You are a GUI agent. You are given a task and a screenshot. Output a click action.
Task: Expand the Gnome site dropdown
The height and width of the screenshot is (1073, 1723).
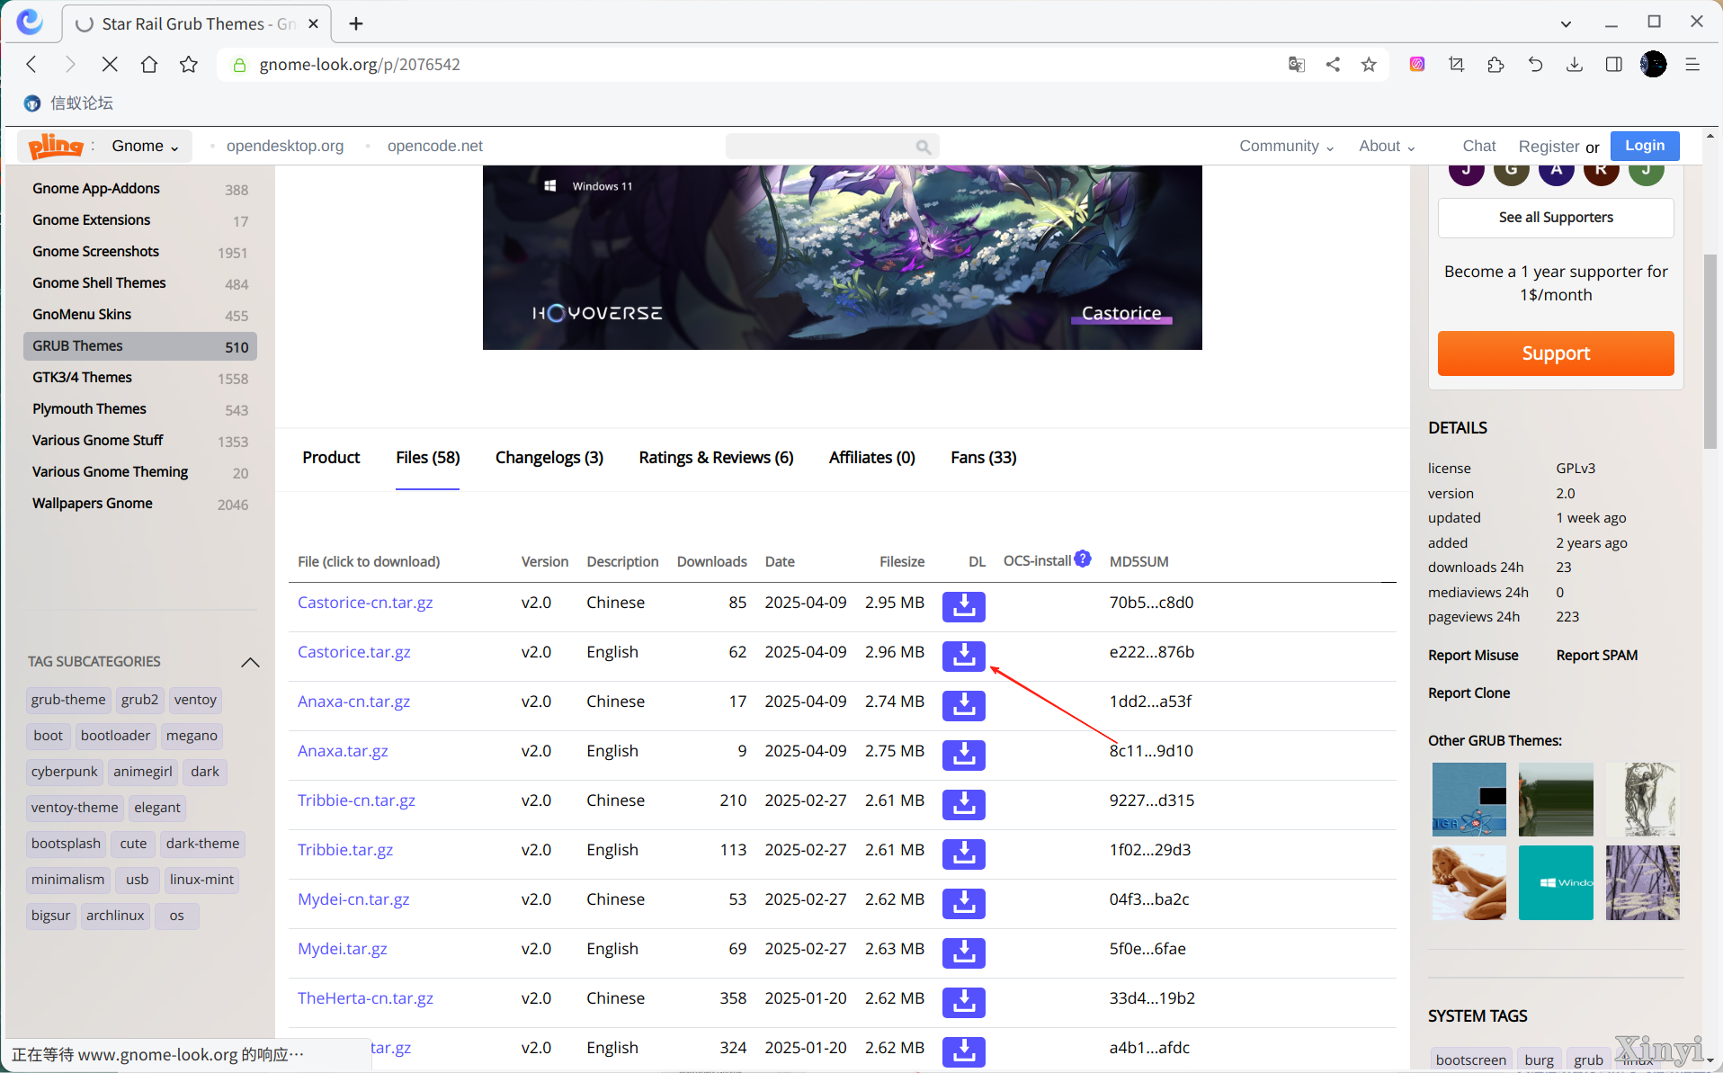pos(145,146)
